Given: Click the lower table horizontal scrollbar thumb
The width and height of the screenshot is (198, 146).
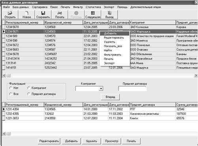Looking at the screenshot, I should tap(9, 134).
